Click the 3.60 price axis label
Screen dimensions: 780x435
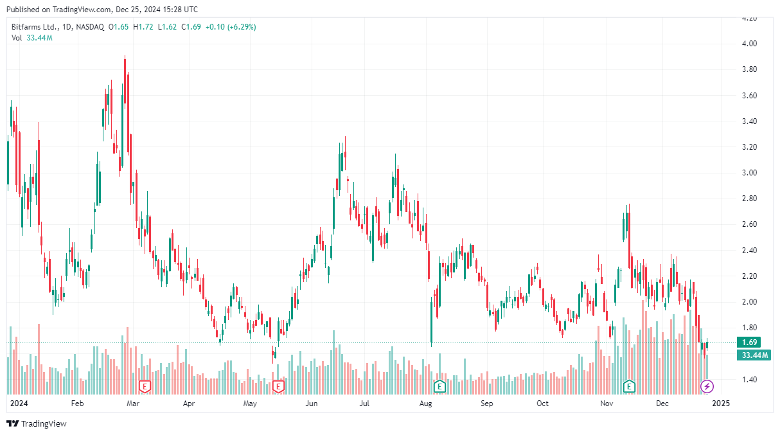click(750, 96)
